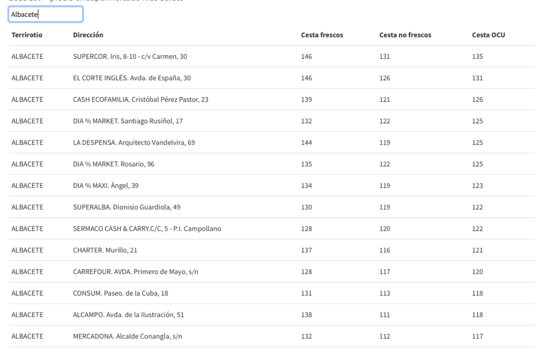Screen dimensions: 543x357
Task: Sort table by Cesta frescos header
Action: (x=322, y=35)
